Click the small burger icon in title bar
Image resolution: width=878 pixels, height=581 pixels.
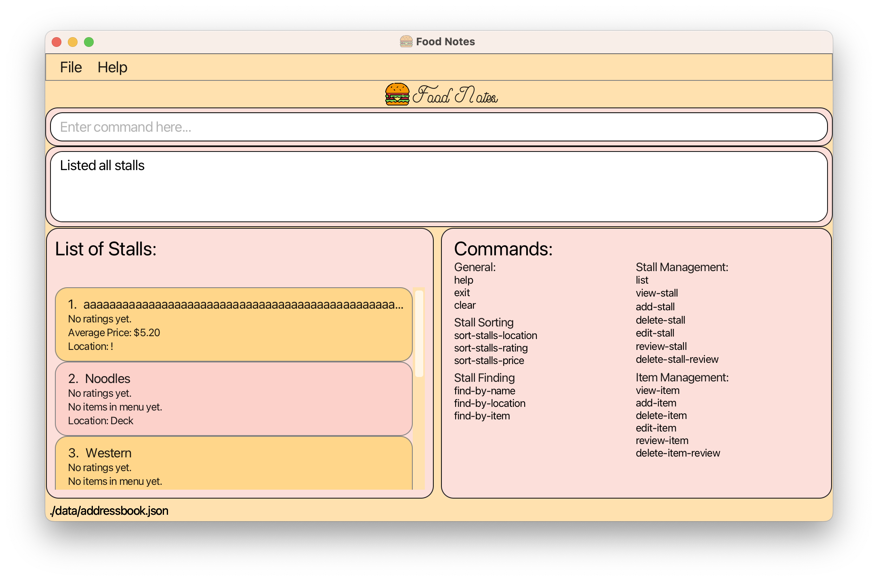coord(406,42)
